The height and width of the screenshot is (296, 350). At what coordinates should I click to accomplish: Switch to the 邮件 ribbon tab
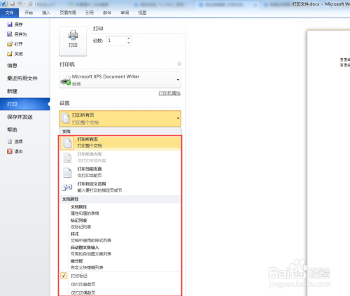tap(107, 13)
